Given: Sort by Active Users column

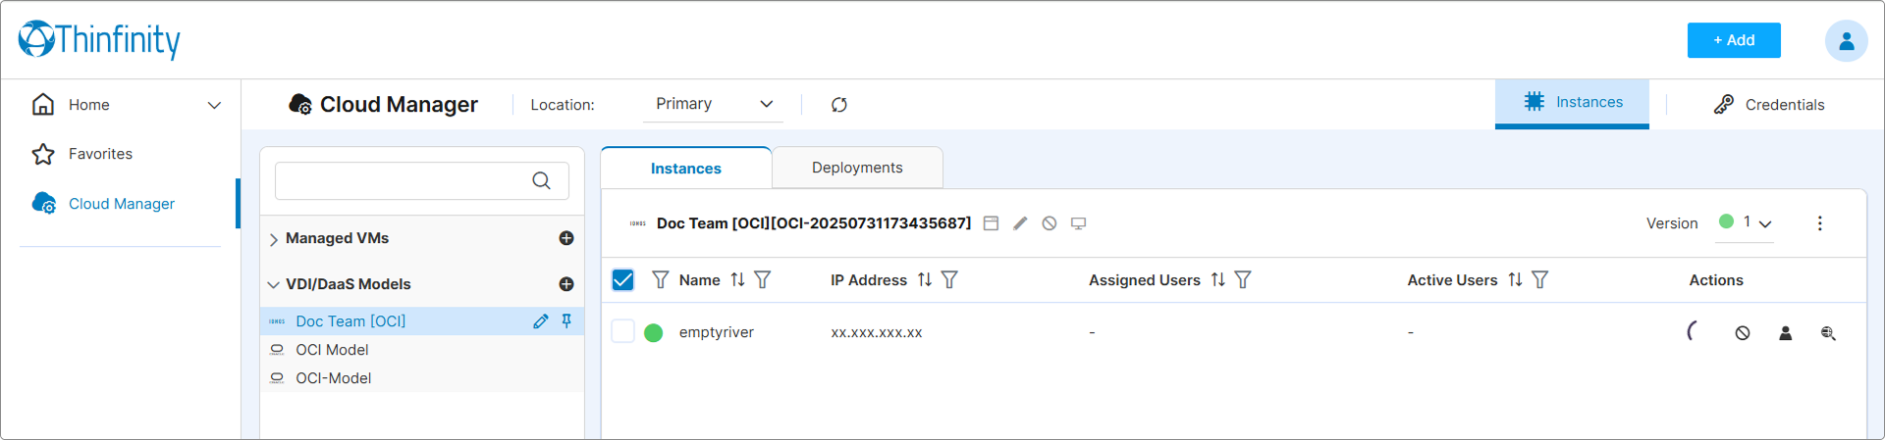Looking at the screenshot, I should pyautogui.click(x=1516, y=280).
